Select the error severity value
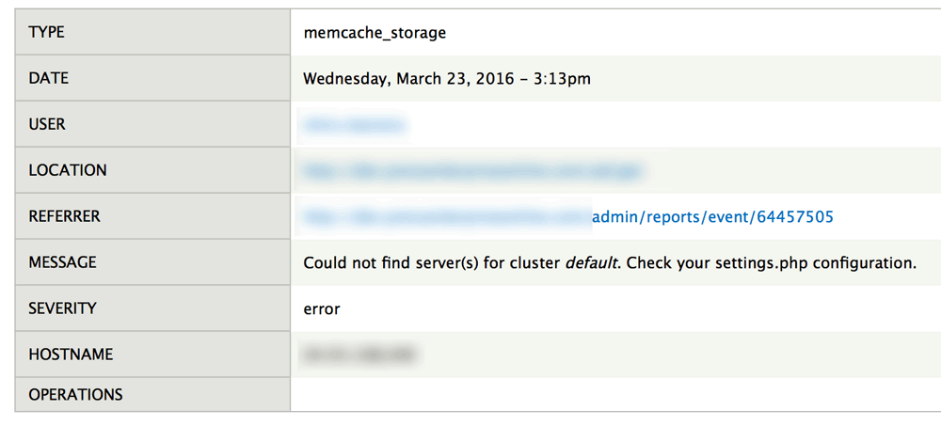Viewport: 941px width, 426px height. click(x=322, y=308)
